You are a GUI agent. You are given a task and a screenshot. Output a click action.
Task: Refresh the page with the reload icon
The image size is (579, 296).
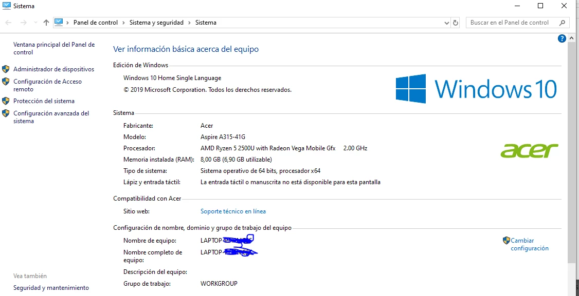456,23
